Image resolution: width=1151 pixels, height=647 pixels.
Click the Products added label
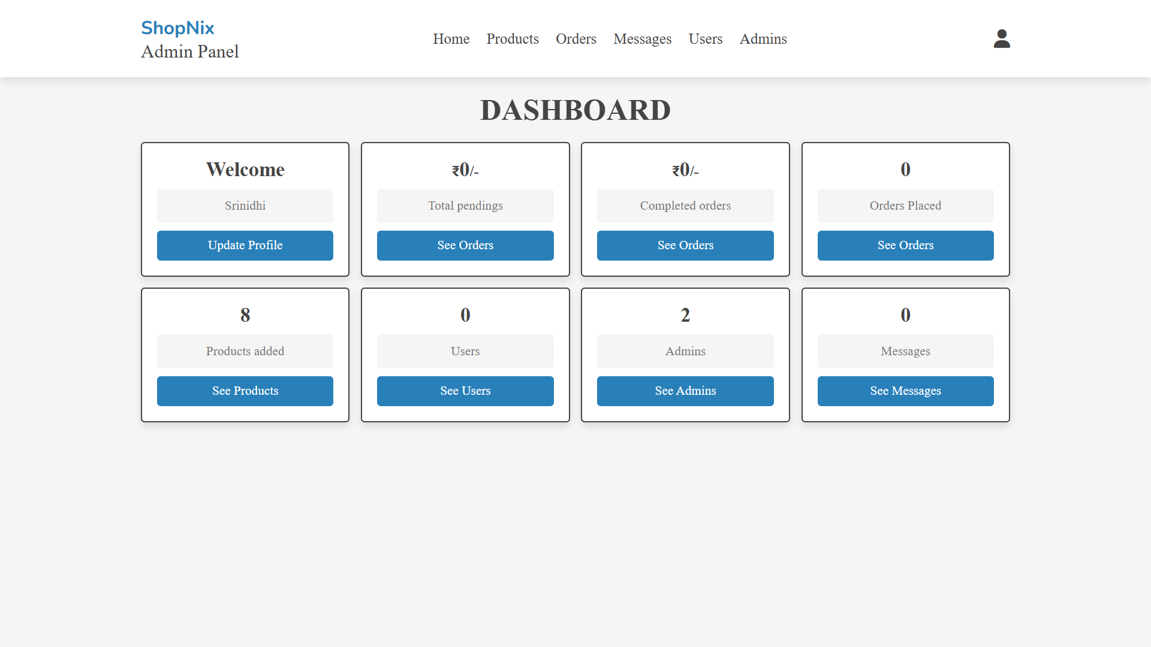pyautogui.click(x=245, y=352)
